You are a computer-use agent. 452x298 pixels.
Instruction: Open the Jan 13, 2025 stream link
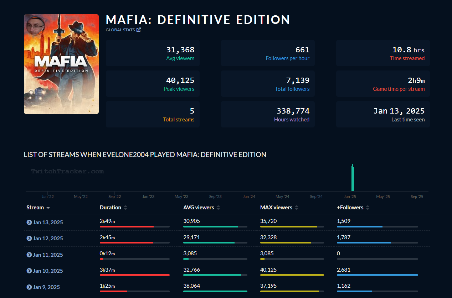(48, 222)
